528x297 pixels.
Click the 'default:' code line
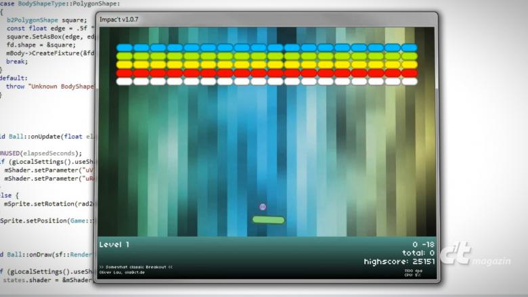14,78
